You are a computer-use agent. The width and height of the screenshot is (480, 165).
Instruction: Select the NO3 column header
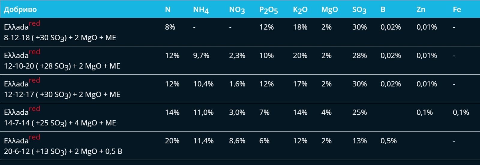pos(237,10)
